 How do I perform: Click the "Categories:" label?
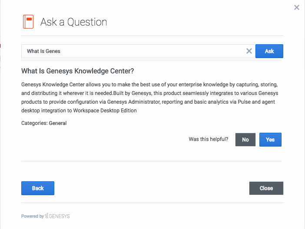34,123
